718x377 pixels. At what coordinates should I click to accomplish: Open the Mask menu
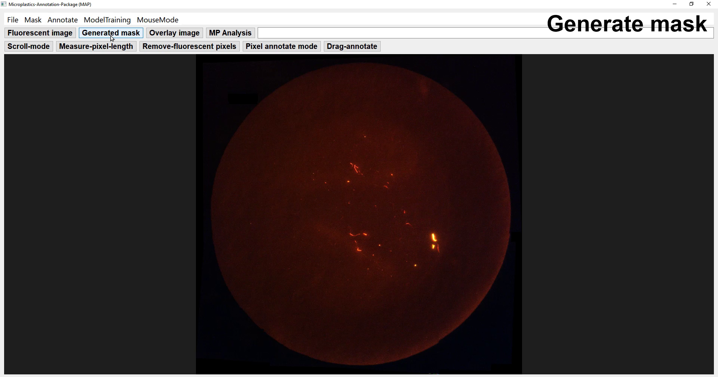pyautogui.click(x=33, y=20)
